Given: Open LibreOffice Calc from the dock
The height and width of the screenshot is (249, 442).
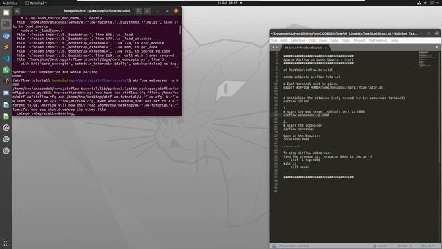Looking at the screenshot, I should 6,116.
